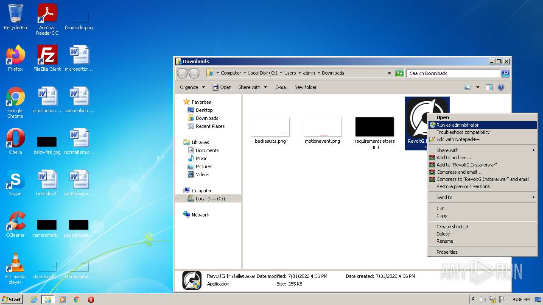
Task: Open VLC media player shortcut
Action: (15, 269)
